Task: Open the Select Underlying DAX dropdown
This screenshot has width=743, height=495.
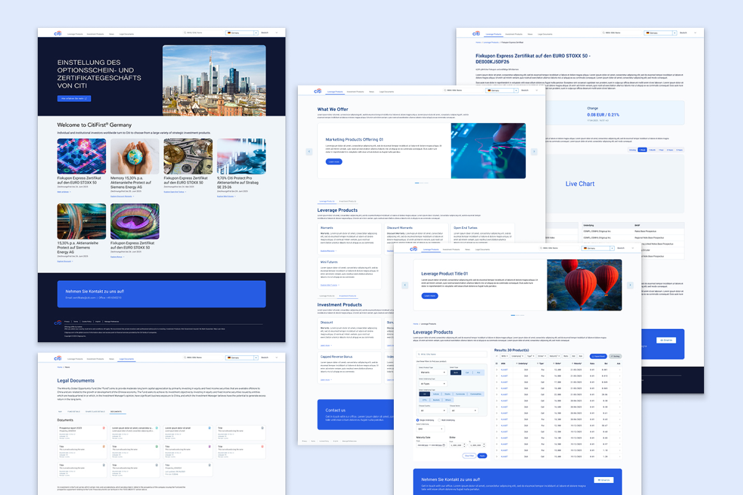Action: point(430,429)
